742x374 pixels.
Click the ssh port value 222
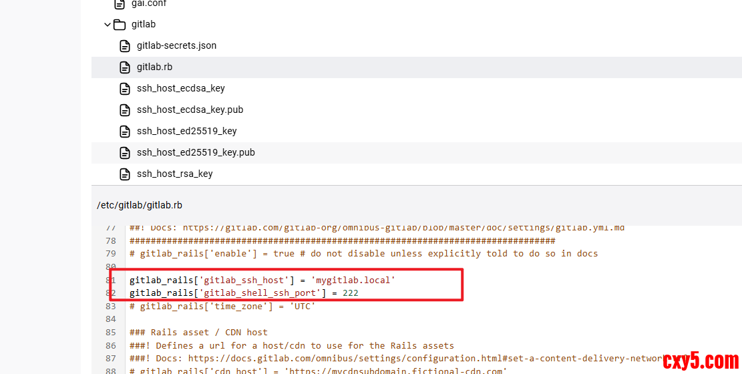(x=351, y=293)
